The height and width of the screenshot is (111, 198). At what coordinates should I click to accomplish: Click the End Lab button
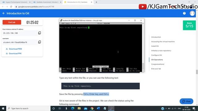[12, 22]
